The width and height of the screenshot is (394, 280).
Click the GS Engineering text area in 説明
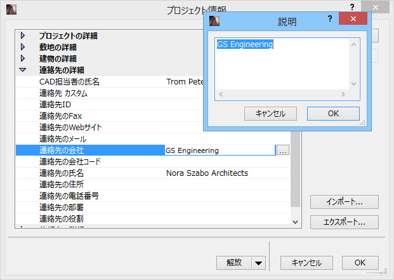pyautogui.click(x=282, y=64)
